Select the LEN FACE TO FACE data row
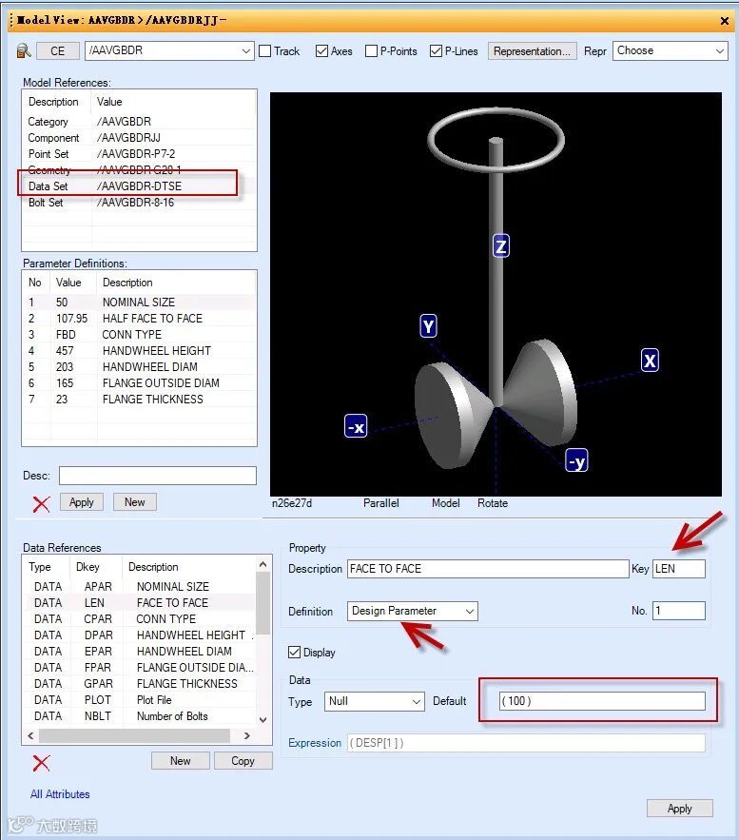Screen dimensions: 739x840 point(139,603)
